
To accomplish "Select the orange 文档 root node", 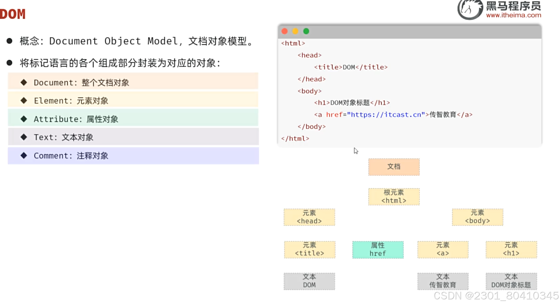I will click(394, 167).
